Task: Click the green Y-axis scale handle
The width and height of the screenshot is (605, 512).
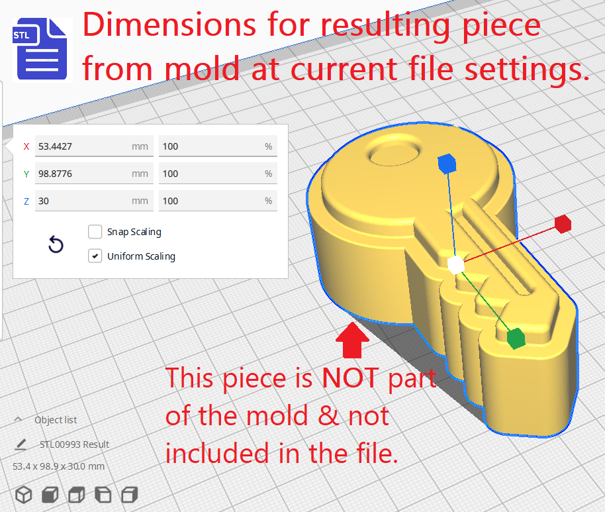Action: tap(515, 338)
